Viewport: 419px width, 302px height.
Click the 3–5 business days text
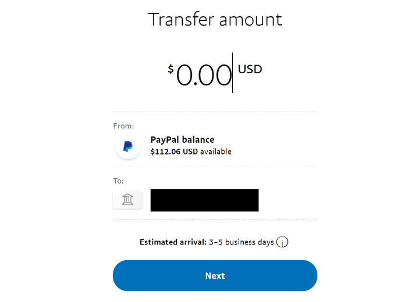[242, 242]
